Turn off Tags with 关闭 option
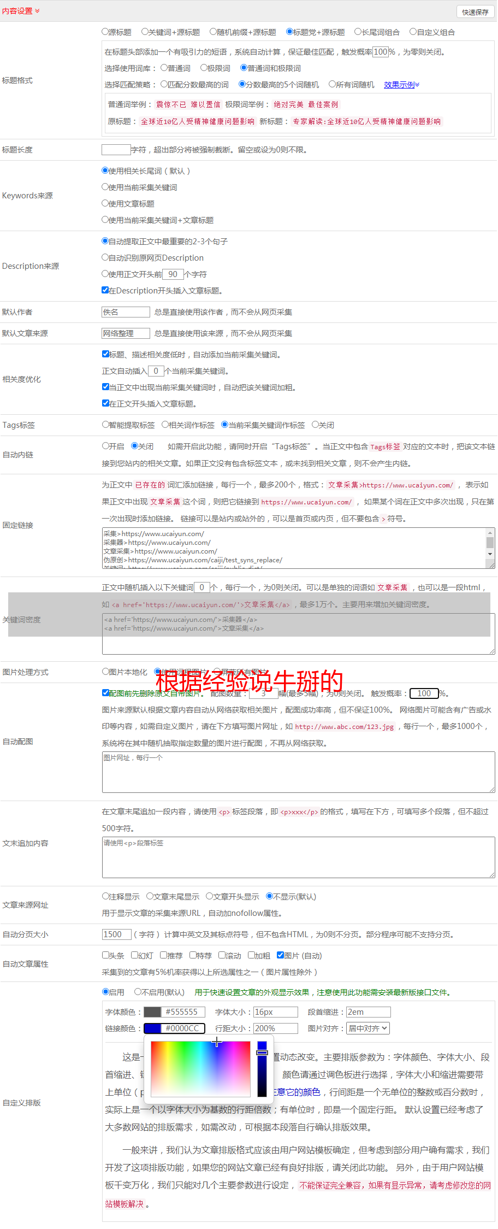The height and width of the screenshot is (1229, 498). click(316, 425)
